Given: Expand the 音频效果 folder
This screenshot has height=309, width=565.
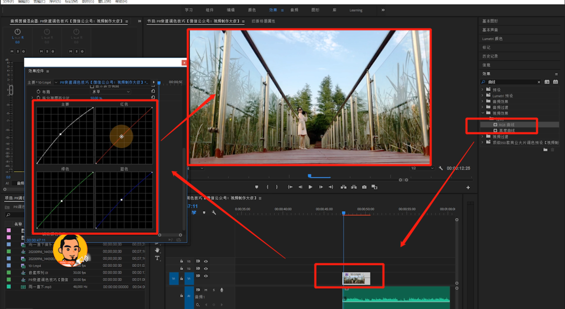Looking at the screenshot, I should tap(482, 101).
